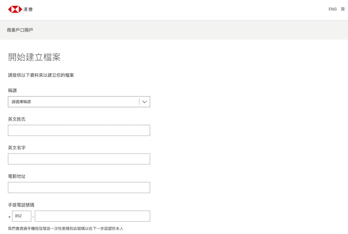Click the 手提電話號碼 field label
This screenshot has width=348, height=234.
(21, 205)
